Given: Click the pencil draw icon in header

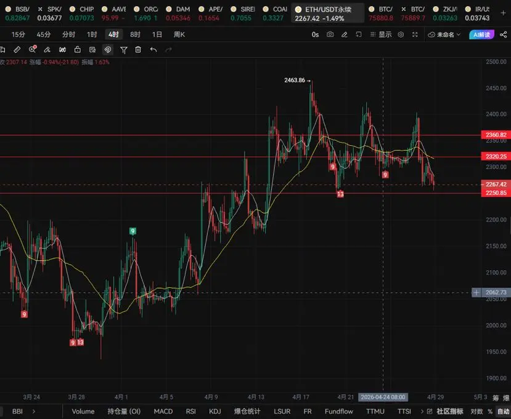Looking at the screenshot, I should click(x=345, y=34).
